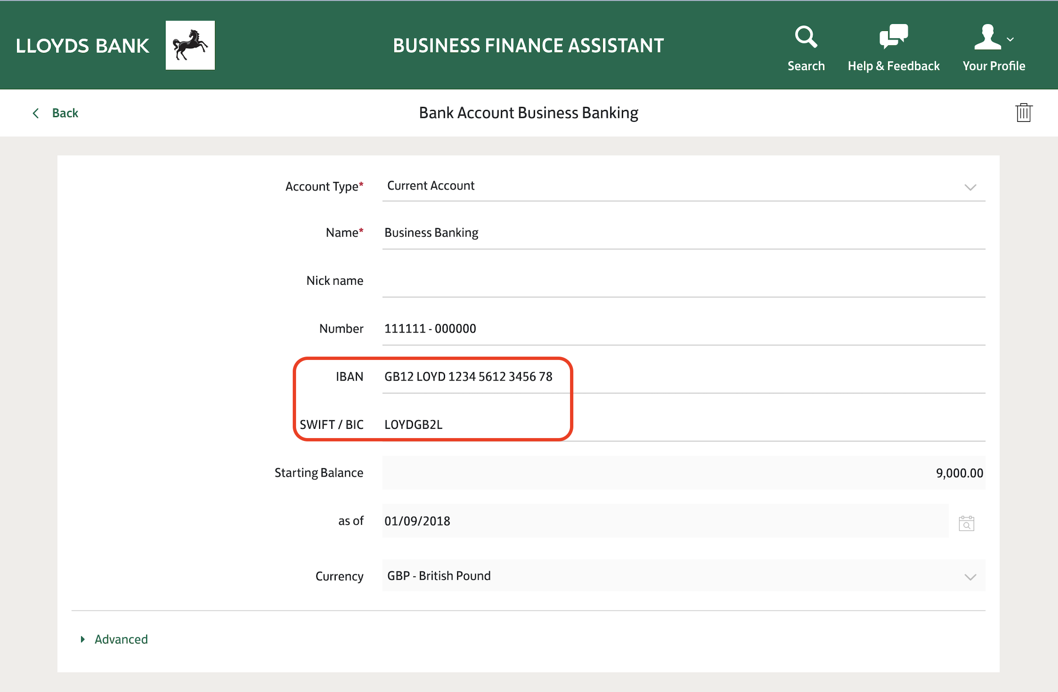Open Help & Feedback chat icon

point(893,37)
